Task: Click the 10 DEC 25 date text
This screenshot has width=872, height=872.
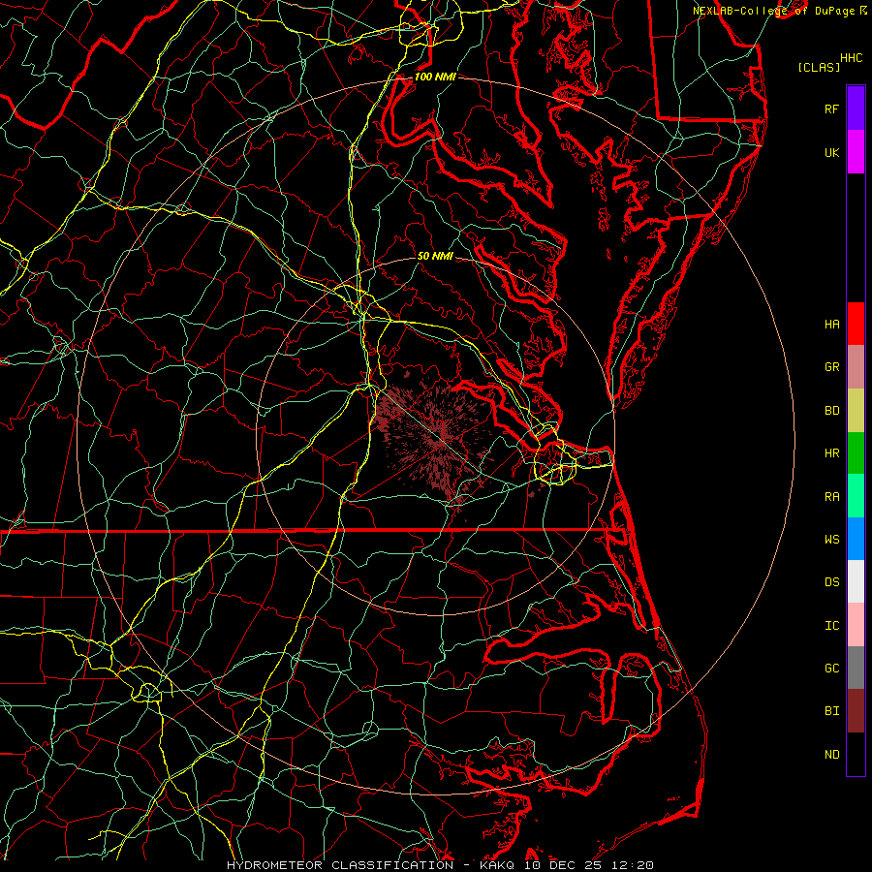Action: (563, 865)
